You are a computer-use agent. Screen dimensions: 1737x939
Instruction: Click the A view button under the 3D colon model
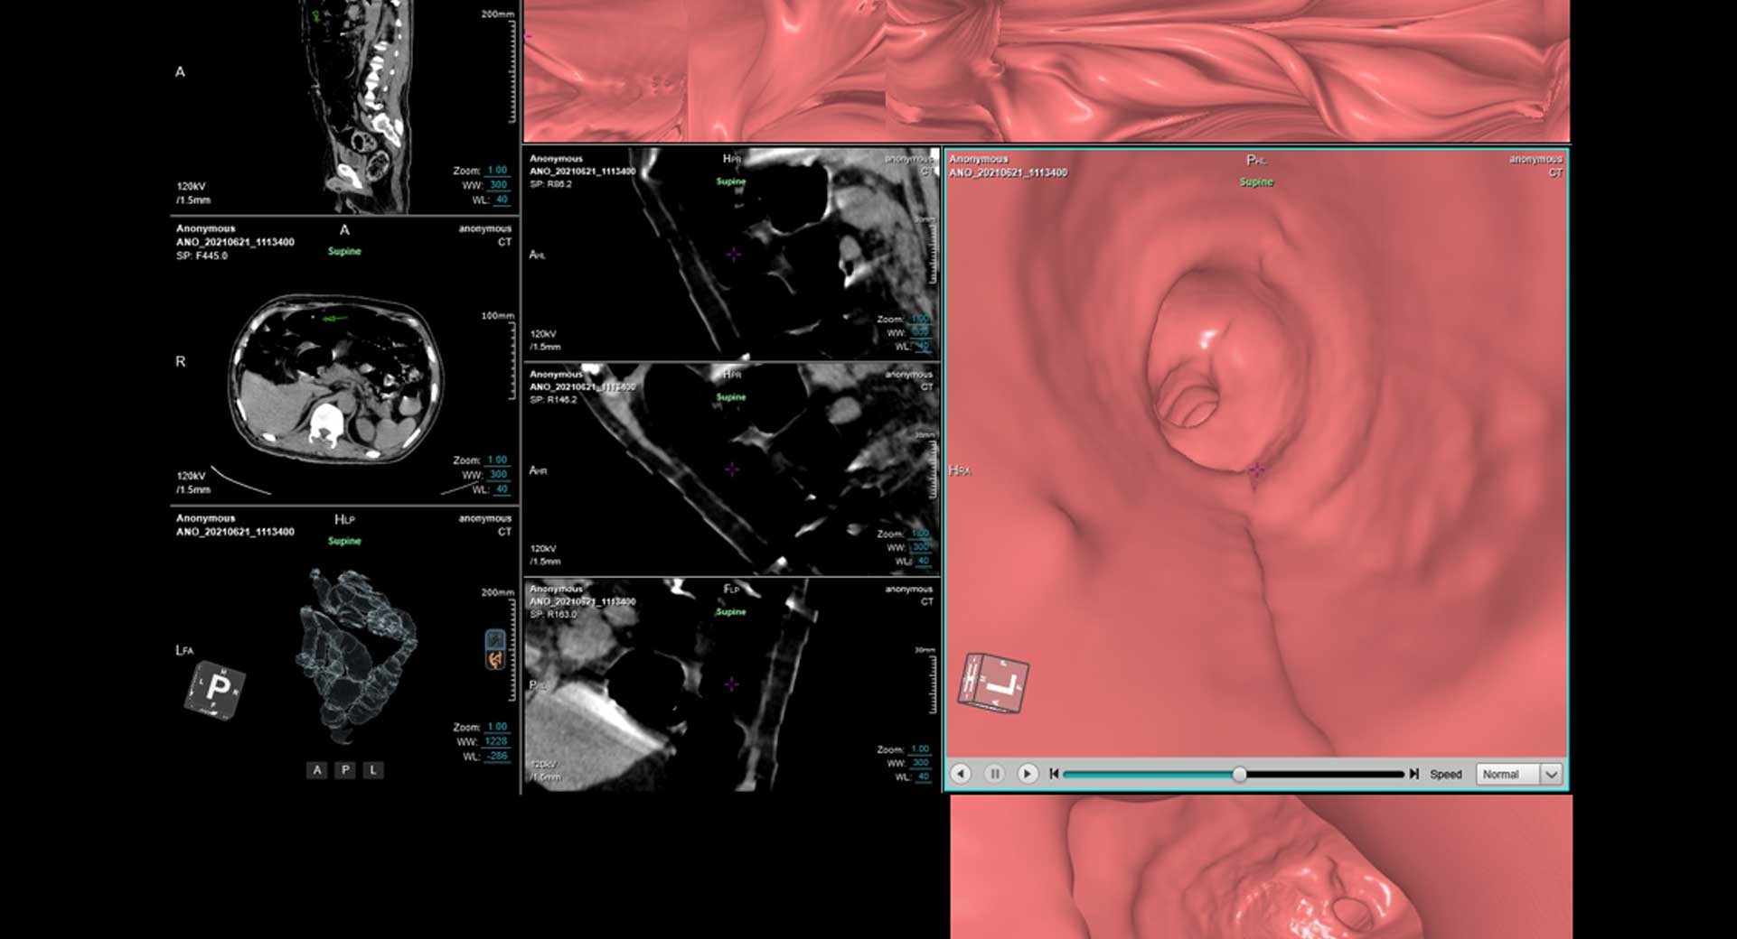[316, 770]
